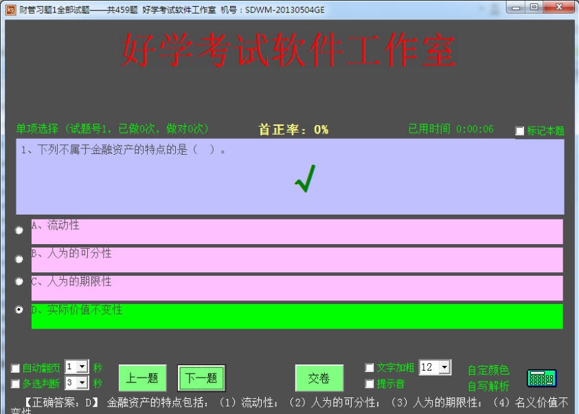Open 自定颜色 custom color settings

click(x=488, y=370)
